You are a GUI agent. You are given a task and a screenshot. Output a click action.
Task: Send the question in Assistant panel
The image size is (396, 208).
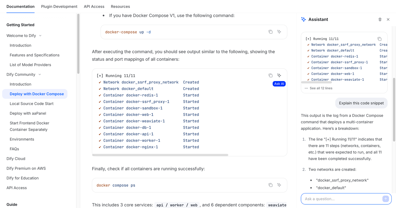pos(385,199)
